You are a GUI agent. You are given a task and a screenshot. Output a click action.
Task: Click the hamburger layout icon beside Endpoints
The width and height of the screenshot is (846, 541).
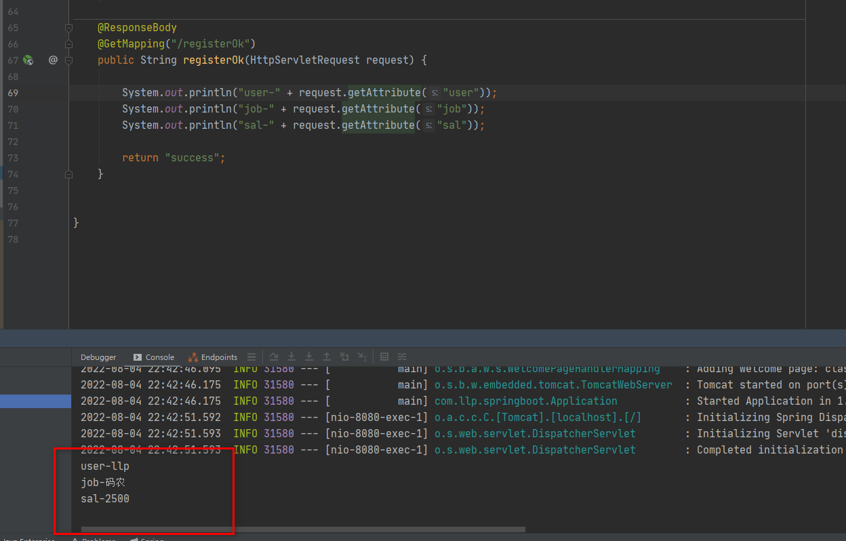click(x=251, y=357)
